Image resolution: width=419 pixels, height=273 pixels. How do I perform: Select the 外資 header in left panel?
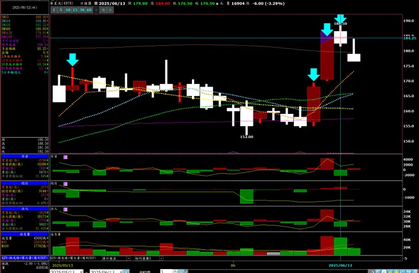click(25, 156)
